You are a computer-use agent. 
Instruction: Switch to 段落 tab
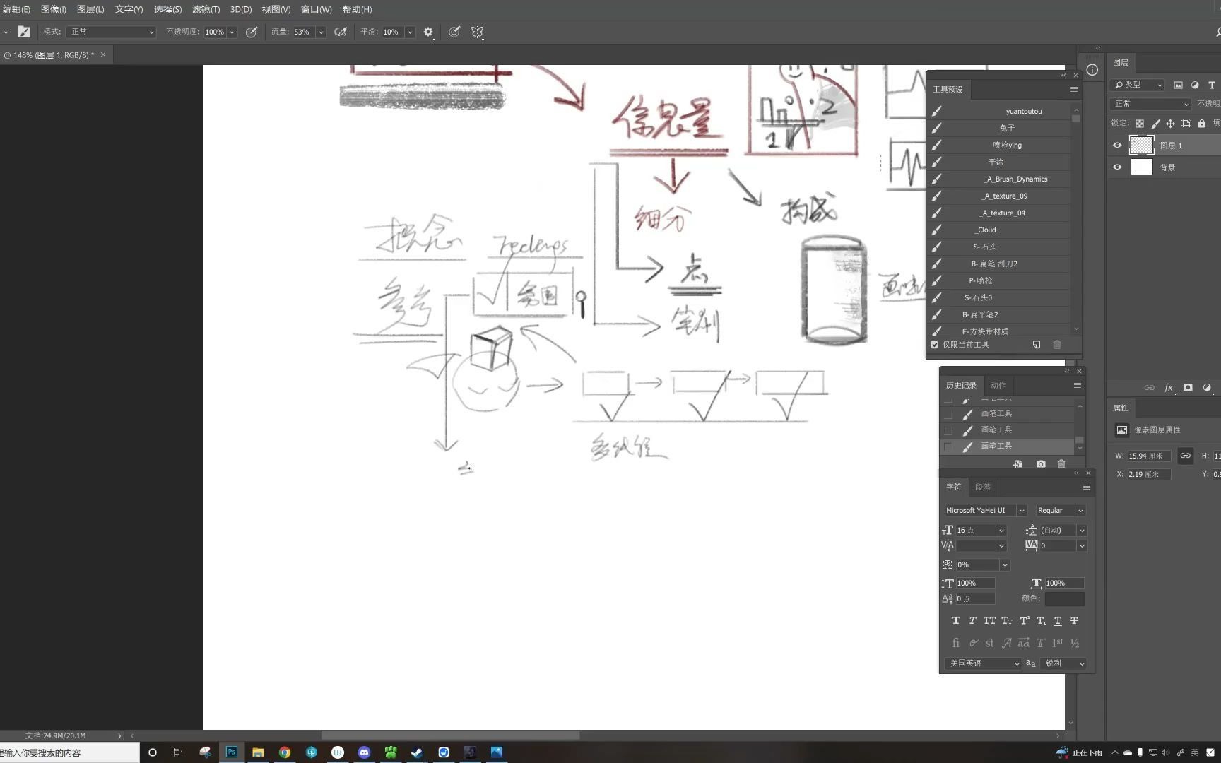pyautogui.click(x=982, y=487)
